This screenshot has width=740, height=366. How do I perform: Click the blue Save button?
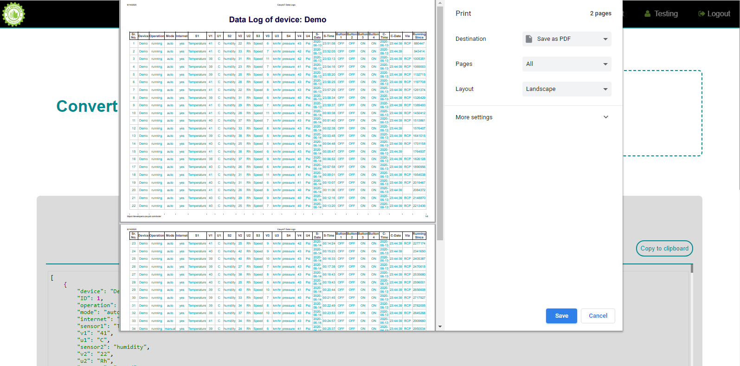tap(561, 316)
